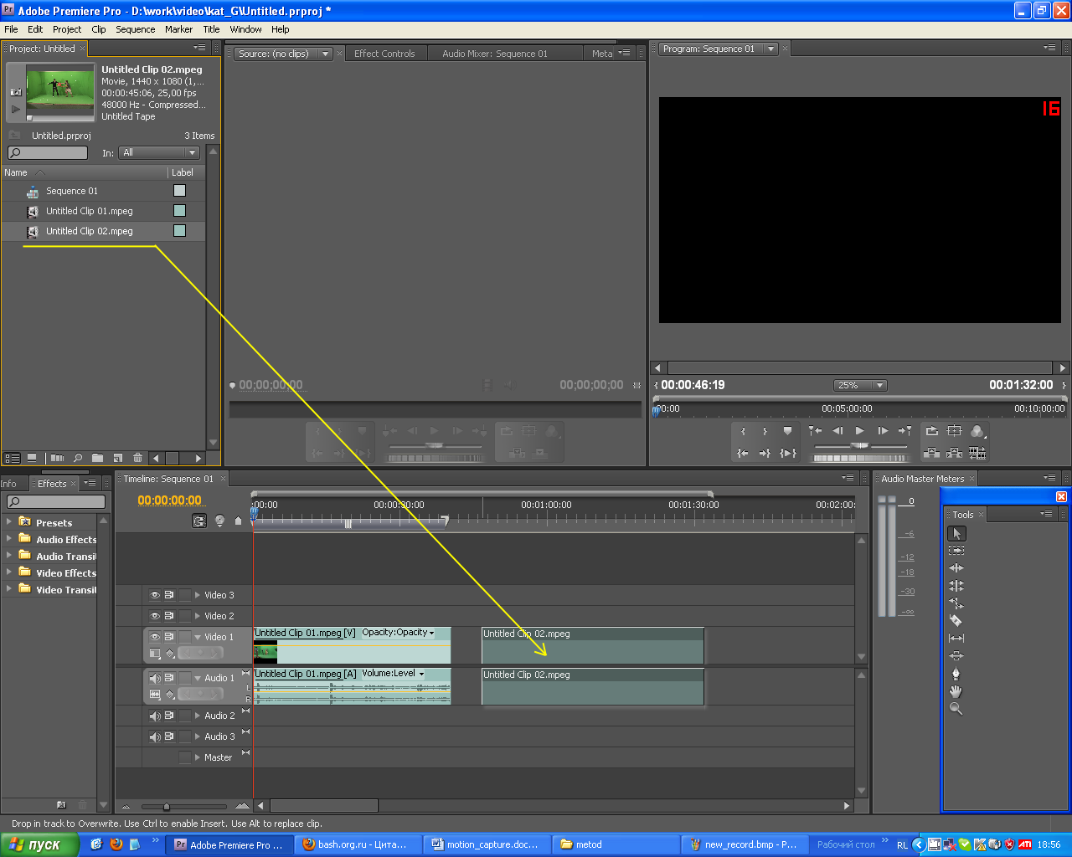Screen dimensions: 1072x857
Task: Switch to the Effect Controls tab
Action: tap(384, 54)
